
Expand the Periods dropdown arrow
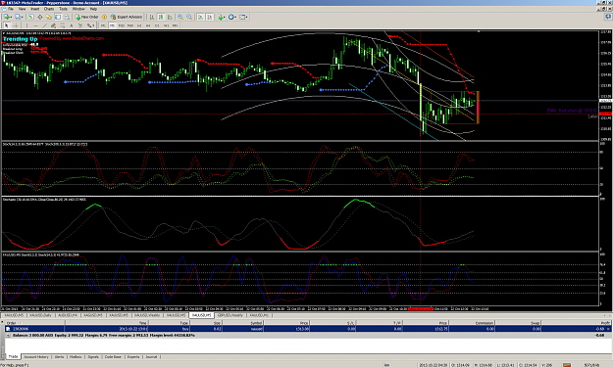[x=235, y=18]
